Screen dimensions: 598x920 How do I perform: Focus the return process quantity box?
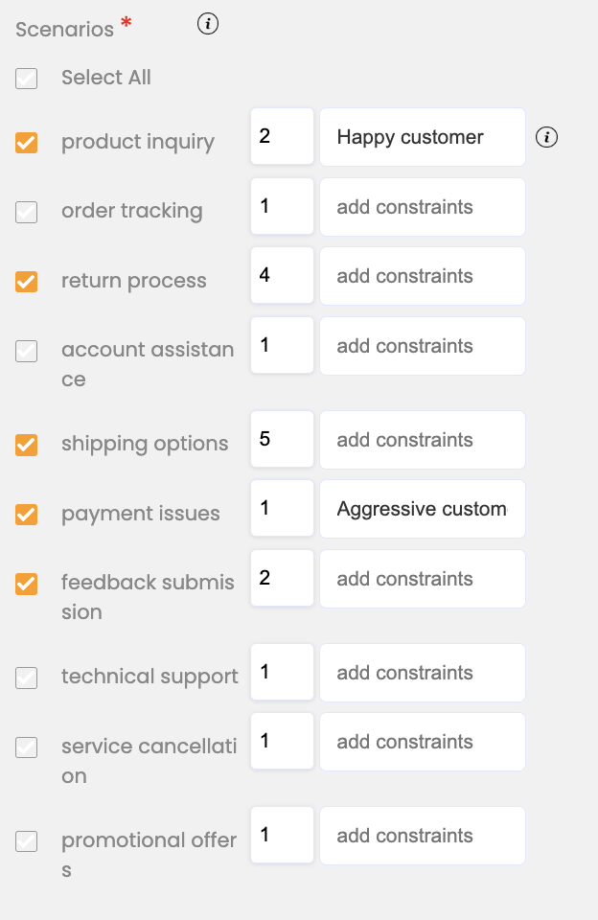(282, 276)
